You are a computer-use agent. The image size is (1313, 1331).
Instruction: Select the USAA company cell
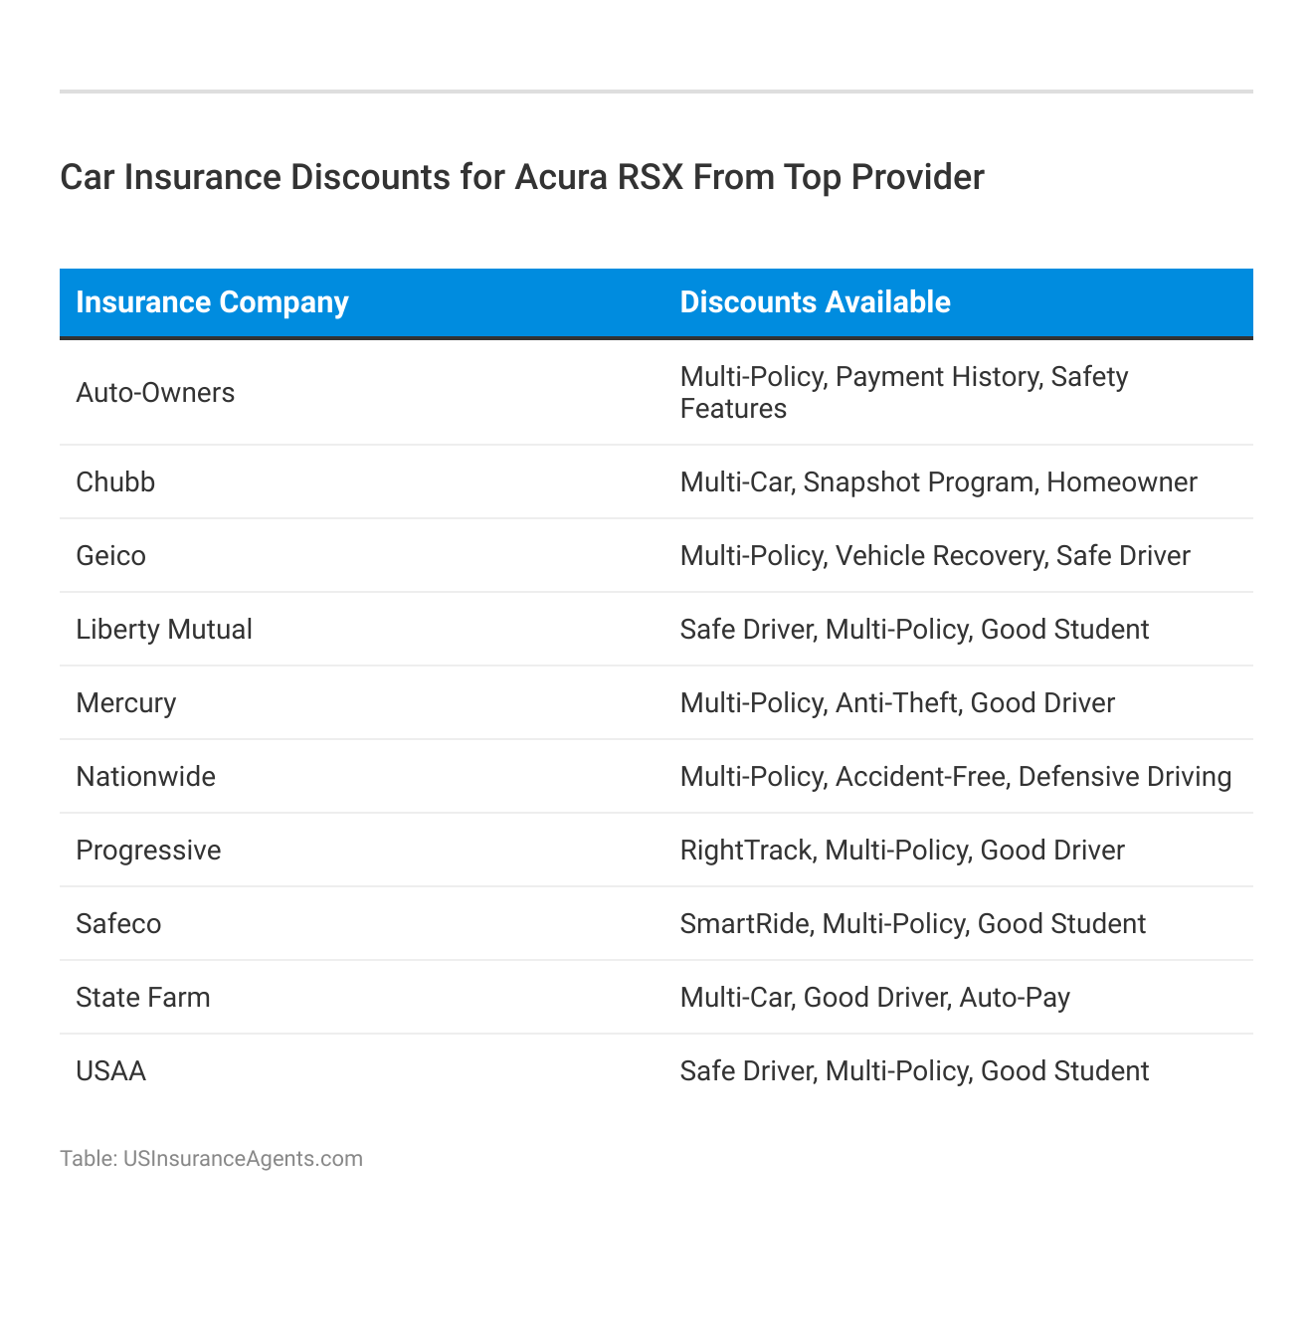pyautogui.click(x=110, y=1071)
